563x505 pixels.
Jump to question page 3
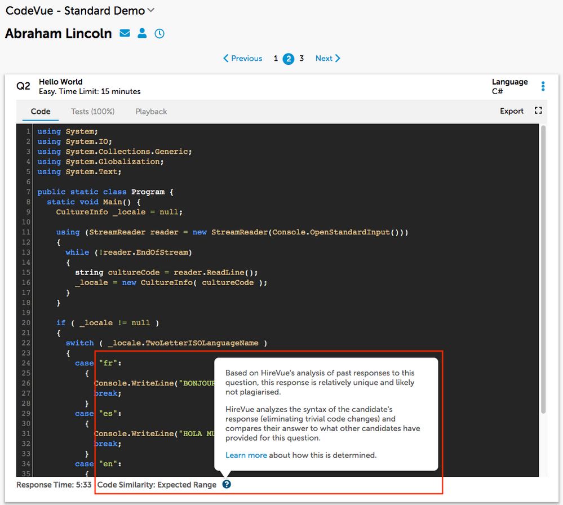coord(302,59)
